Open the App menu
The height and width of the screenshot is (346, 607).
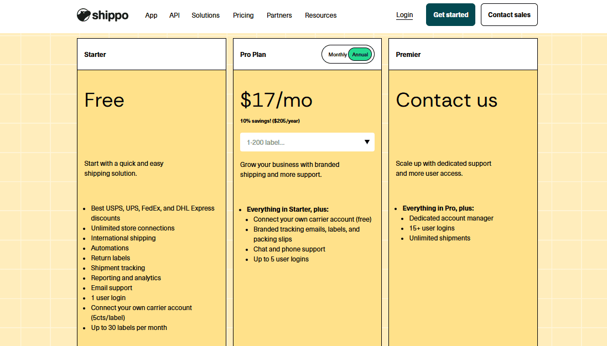pos(151,15)
